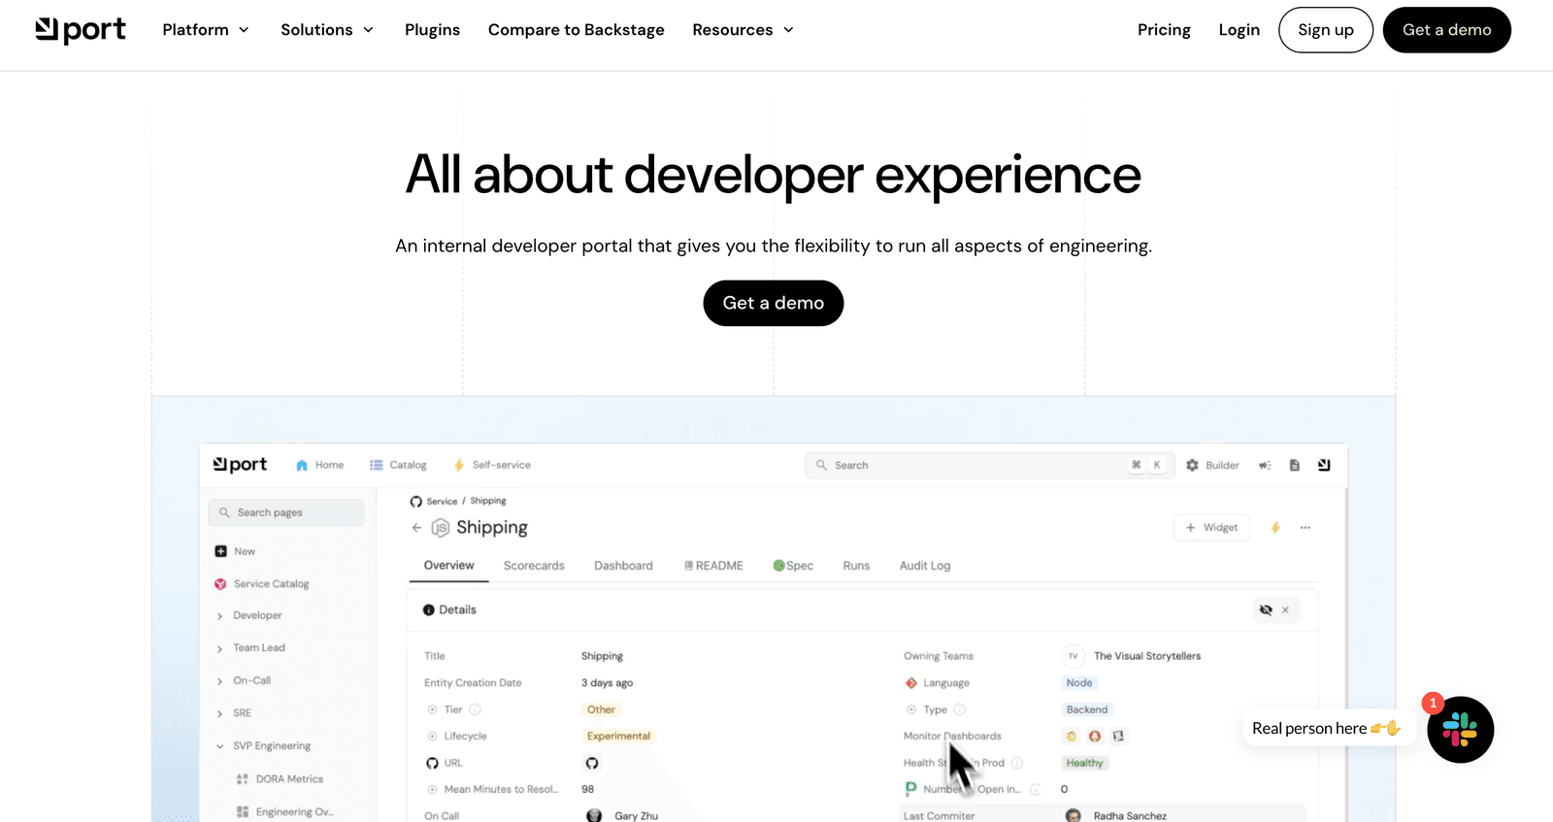Click the Port logo in the header
Screen dimensions: 1553x822
[81, 30]
